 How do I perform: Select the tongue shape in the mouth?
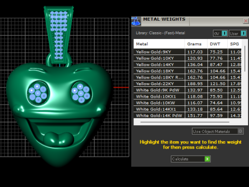pyautogui.click(x=59, y=139)
